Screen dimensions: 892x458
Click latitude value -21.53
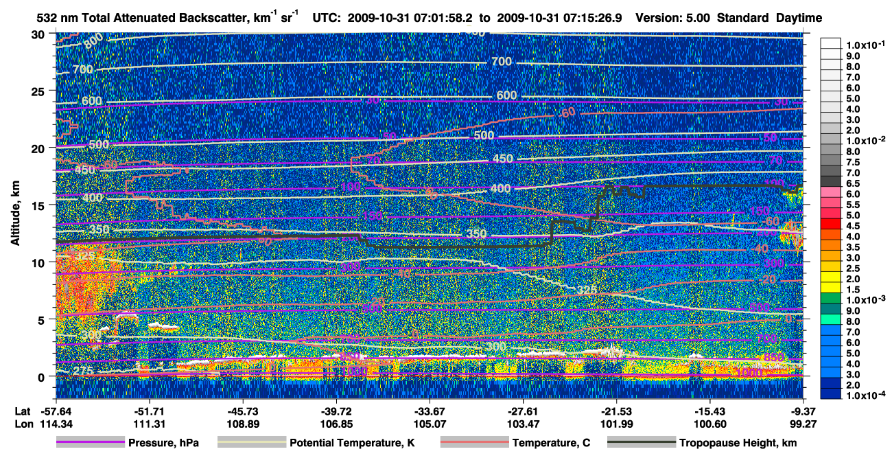coord(617,411)
